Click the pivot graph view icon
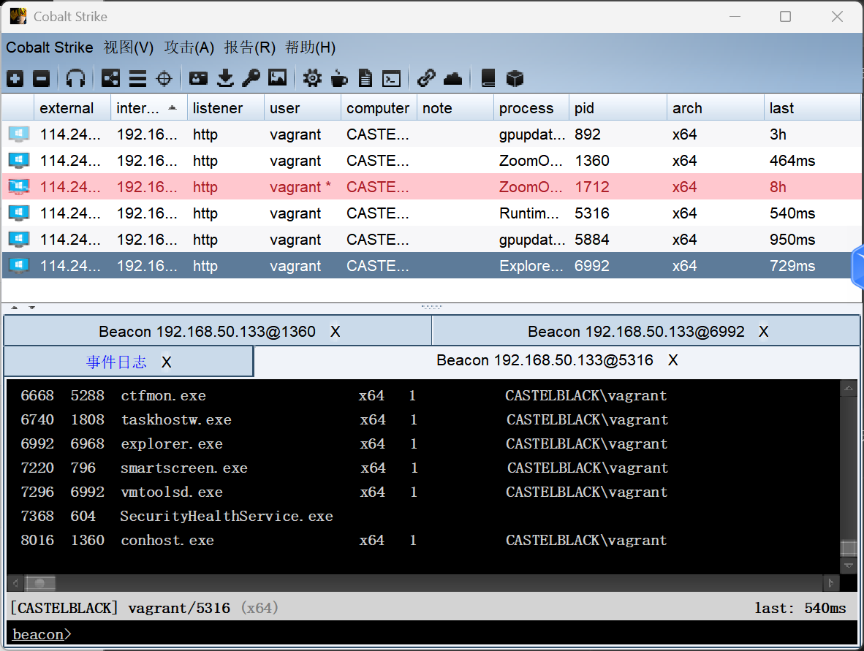 (x=110, y=78)
